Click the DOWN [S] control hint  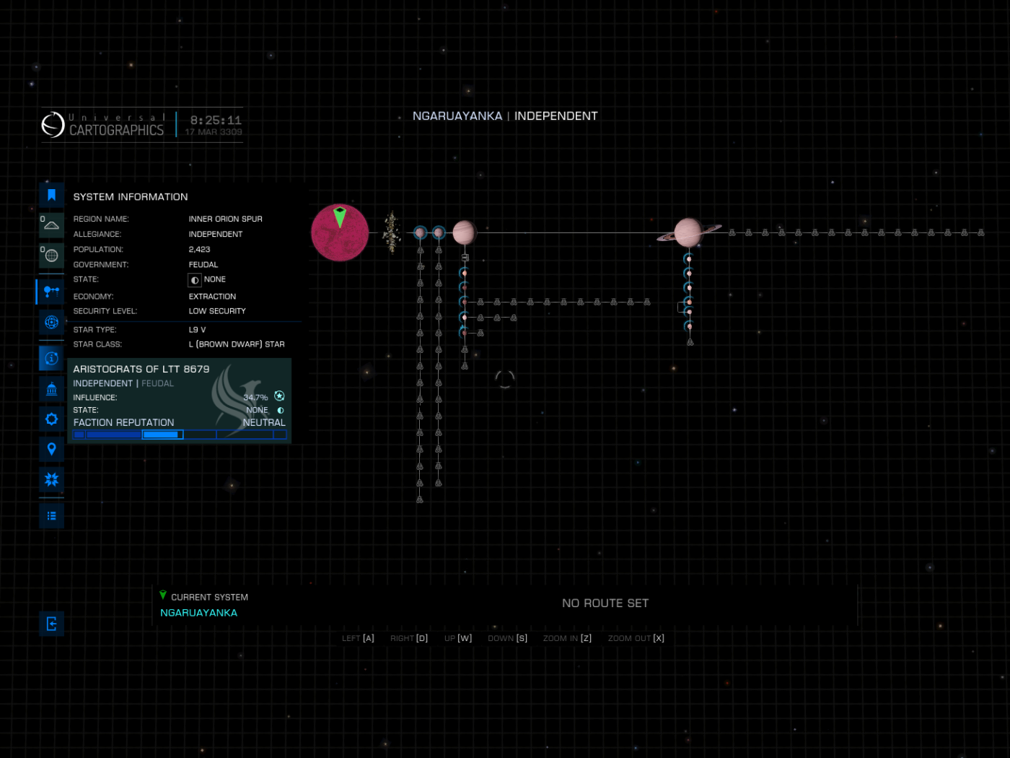508,638
